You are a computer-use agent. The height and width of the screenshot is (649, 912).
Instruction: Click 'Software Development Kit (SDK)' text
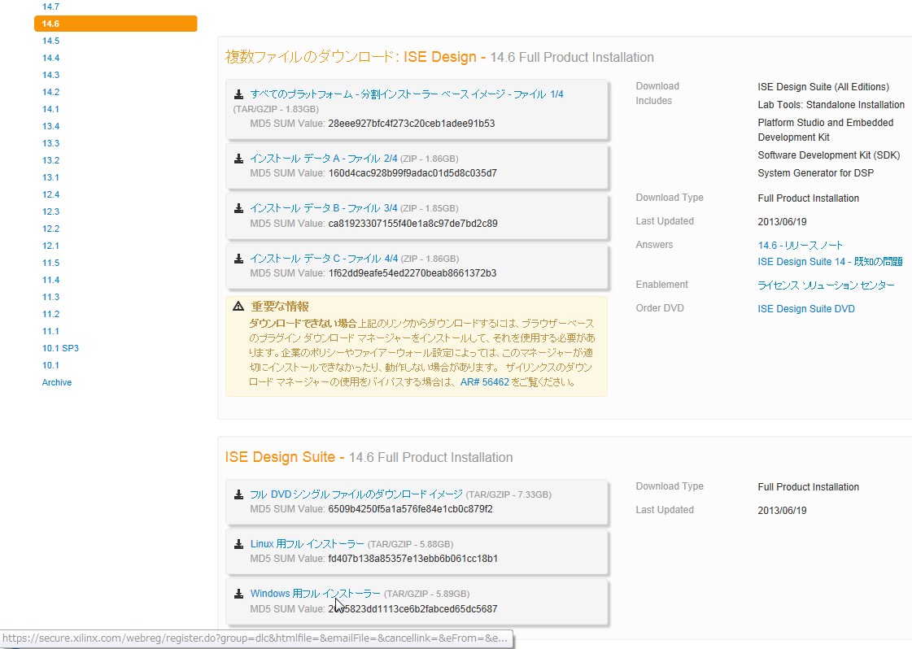829,155
